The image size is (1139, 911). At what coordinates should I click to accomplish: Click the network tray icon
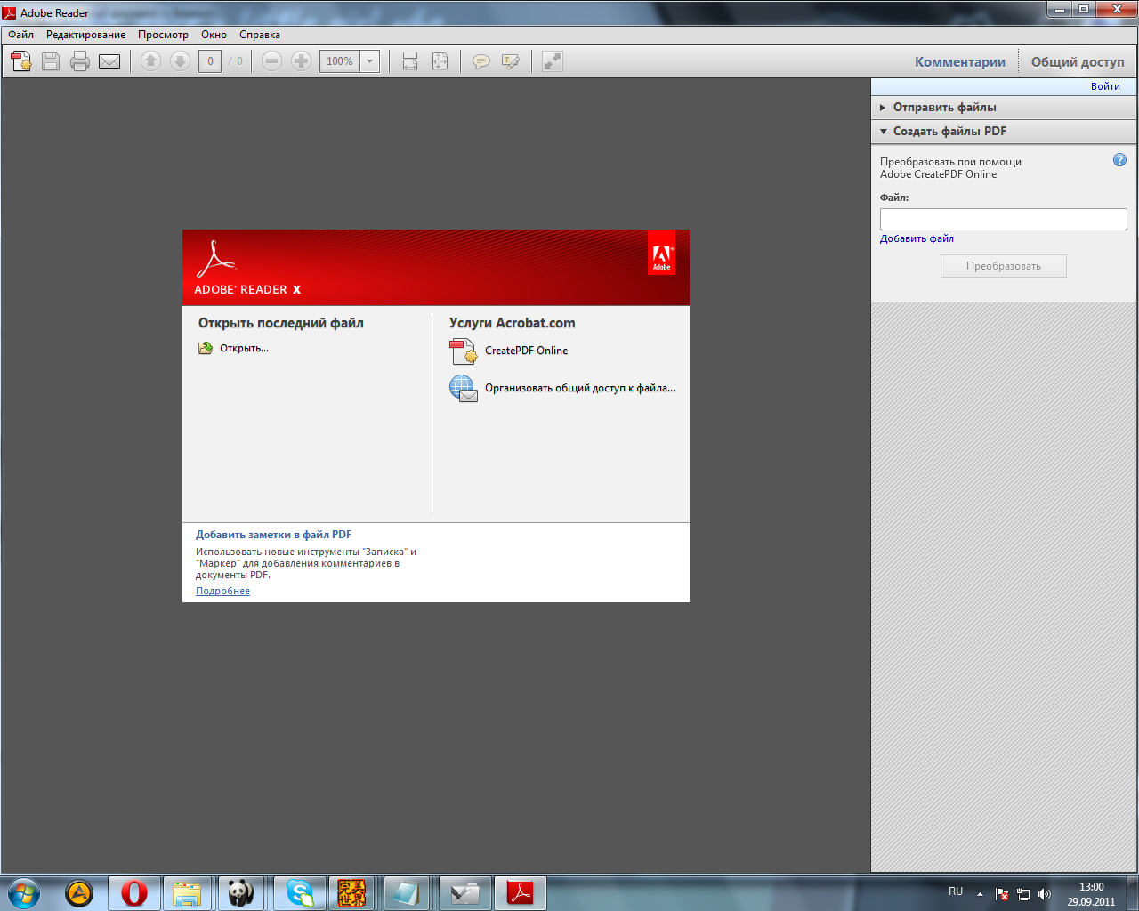tap(1023, 894)
